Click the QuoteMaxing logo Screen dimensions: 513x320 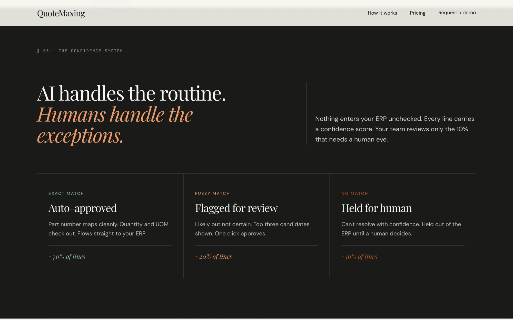pos(61,13)
